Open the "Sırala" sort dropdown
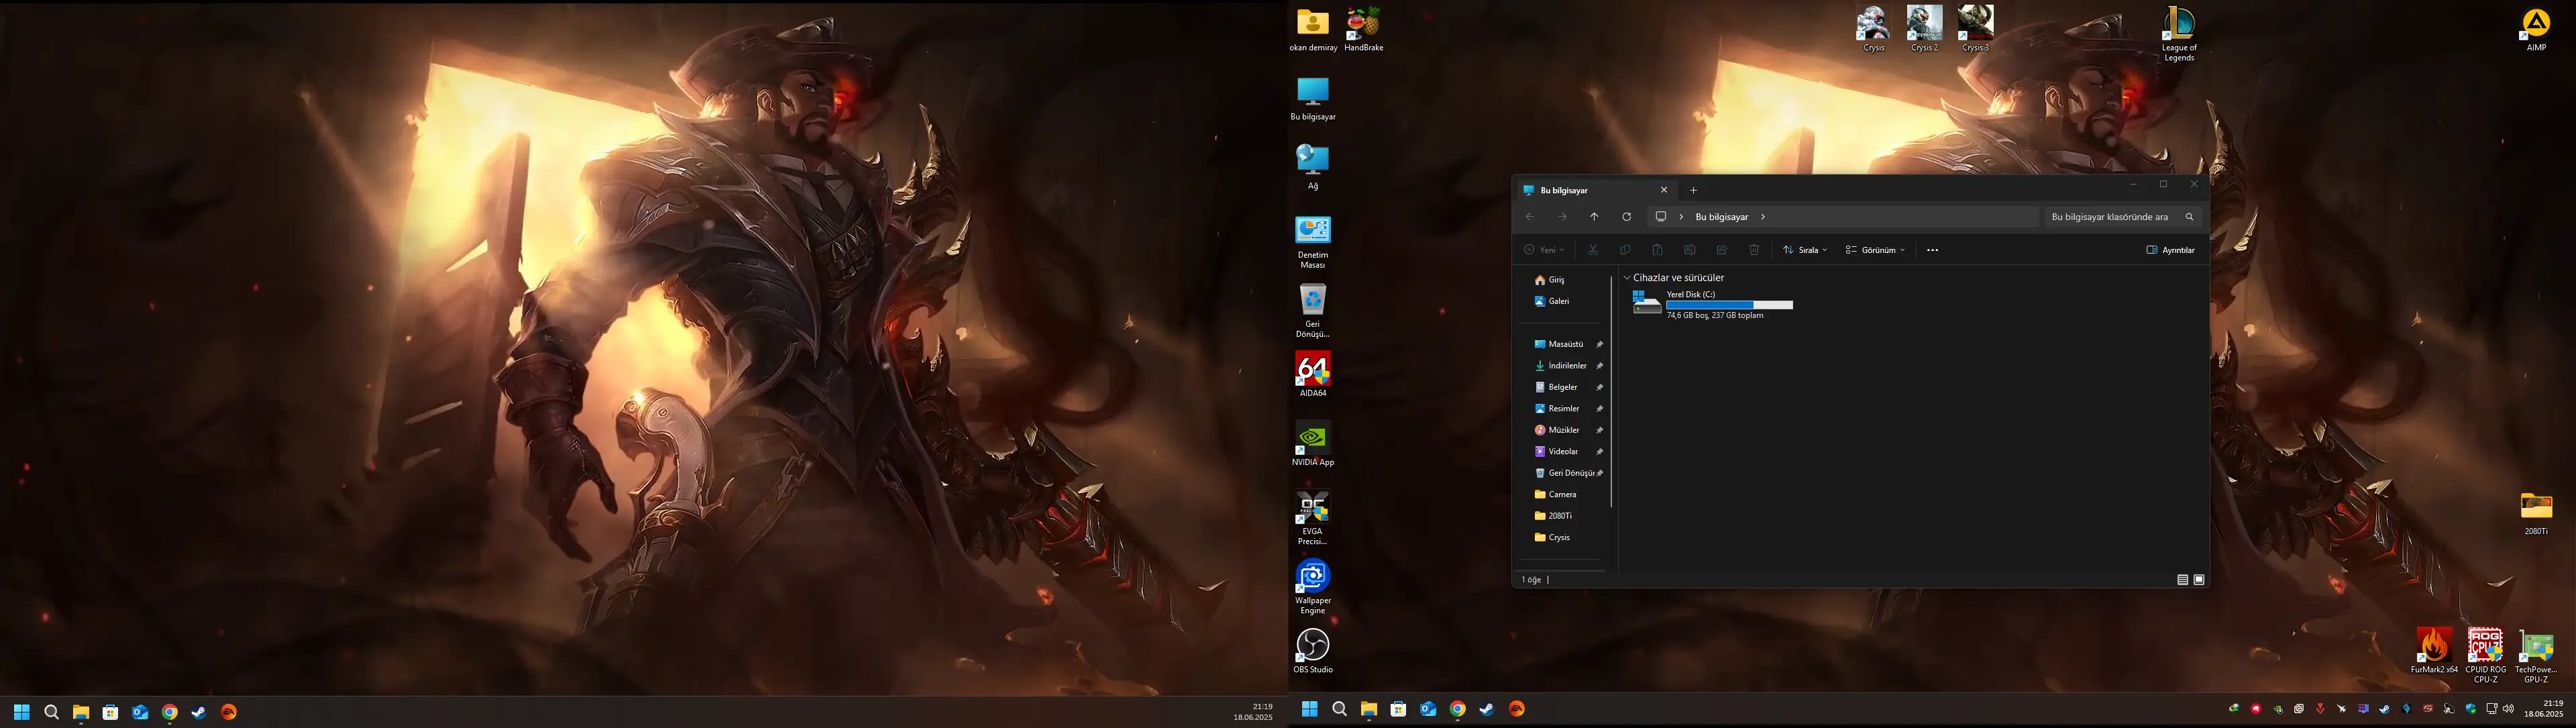Image resolution: width=2576 pixels, height=728 pixels. (1805, 250)
